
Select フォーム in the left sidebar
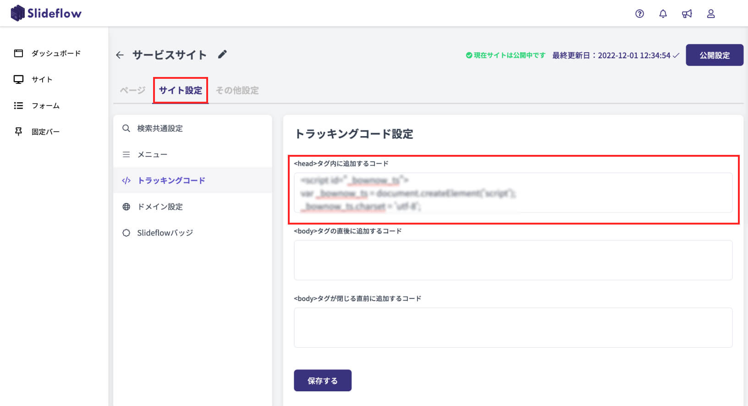pyautogui.click(x=45, y=105)
